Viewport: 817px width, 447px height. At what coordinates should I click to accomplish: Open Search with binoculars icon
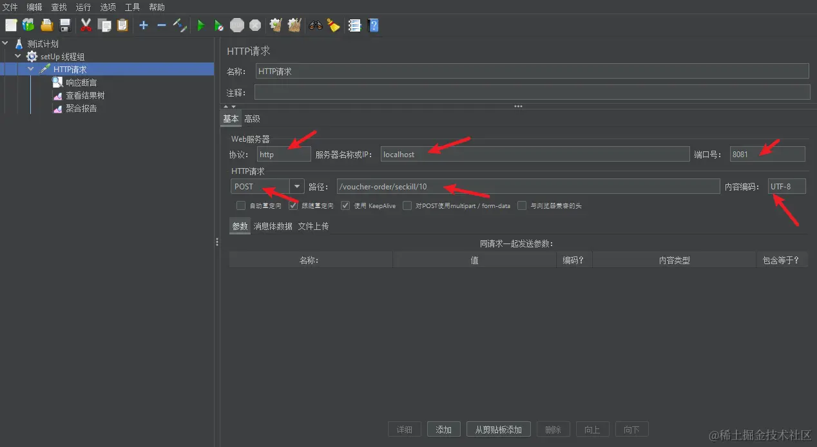point(315,25)
